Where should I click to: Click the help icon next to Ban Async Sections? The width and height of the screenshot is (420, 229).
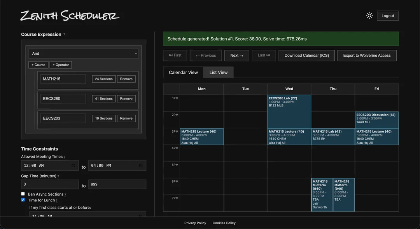click(65, 194)
